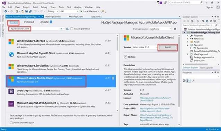
Task: Click the WebApi.Client .NET package icon
Action: click(x=11, y=104)
